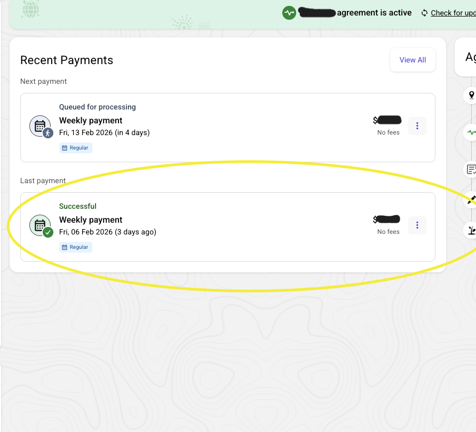
Task: Click the pencil edit timeline icon
Action: click(471, 200)
